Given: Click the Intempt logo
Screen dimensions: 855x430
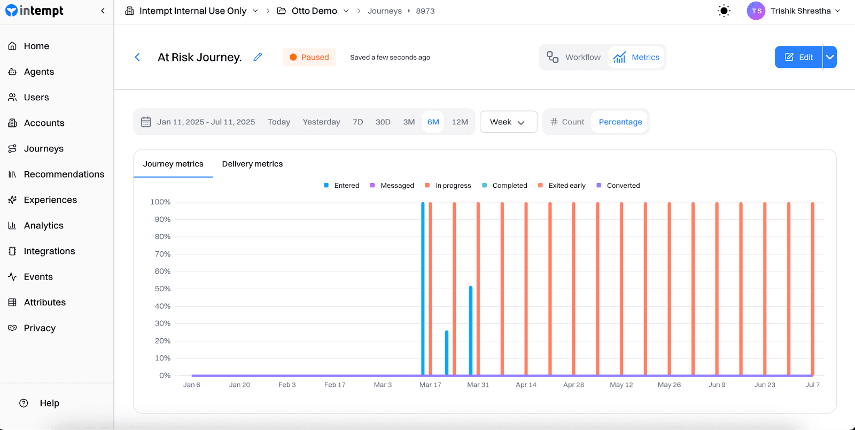Looking at the screenshot, I should pyautogui.click(x=34, y=11).
